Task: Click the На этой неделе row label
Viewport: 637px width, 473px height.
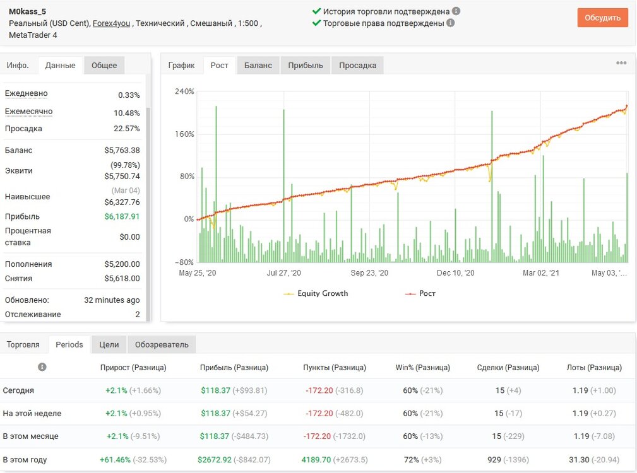Action: [x=32, y=413]
